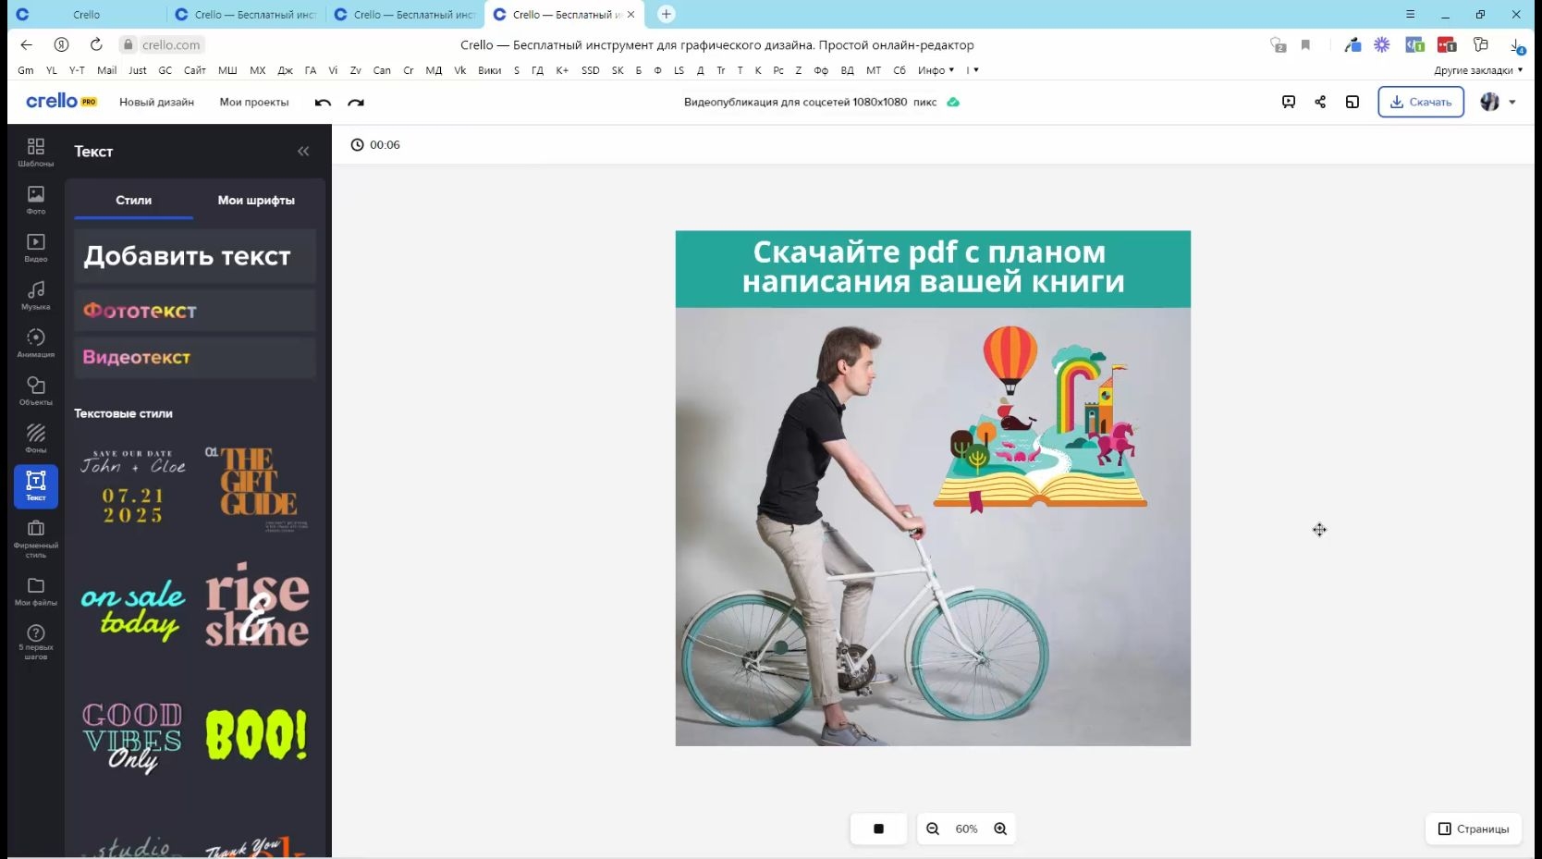
Task: Expand the Инфо bookmarks folder
Action: point(936,70)
